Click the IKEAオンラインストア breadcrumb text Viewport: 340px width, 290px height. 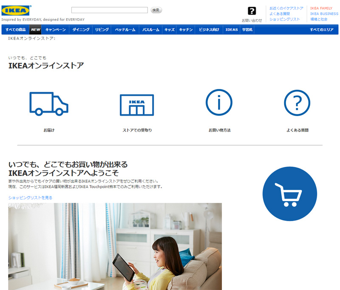[31, 38]
